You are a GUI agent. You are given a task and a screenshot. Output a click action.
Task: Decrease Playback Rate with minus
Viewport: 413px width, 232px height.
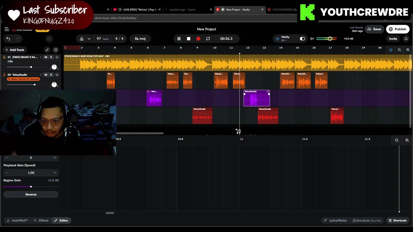(7, 173)
